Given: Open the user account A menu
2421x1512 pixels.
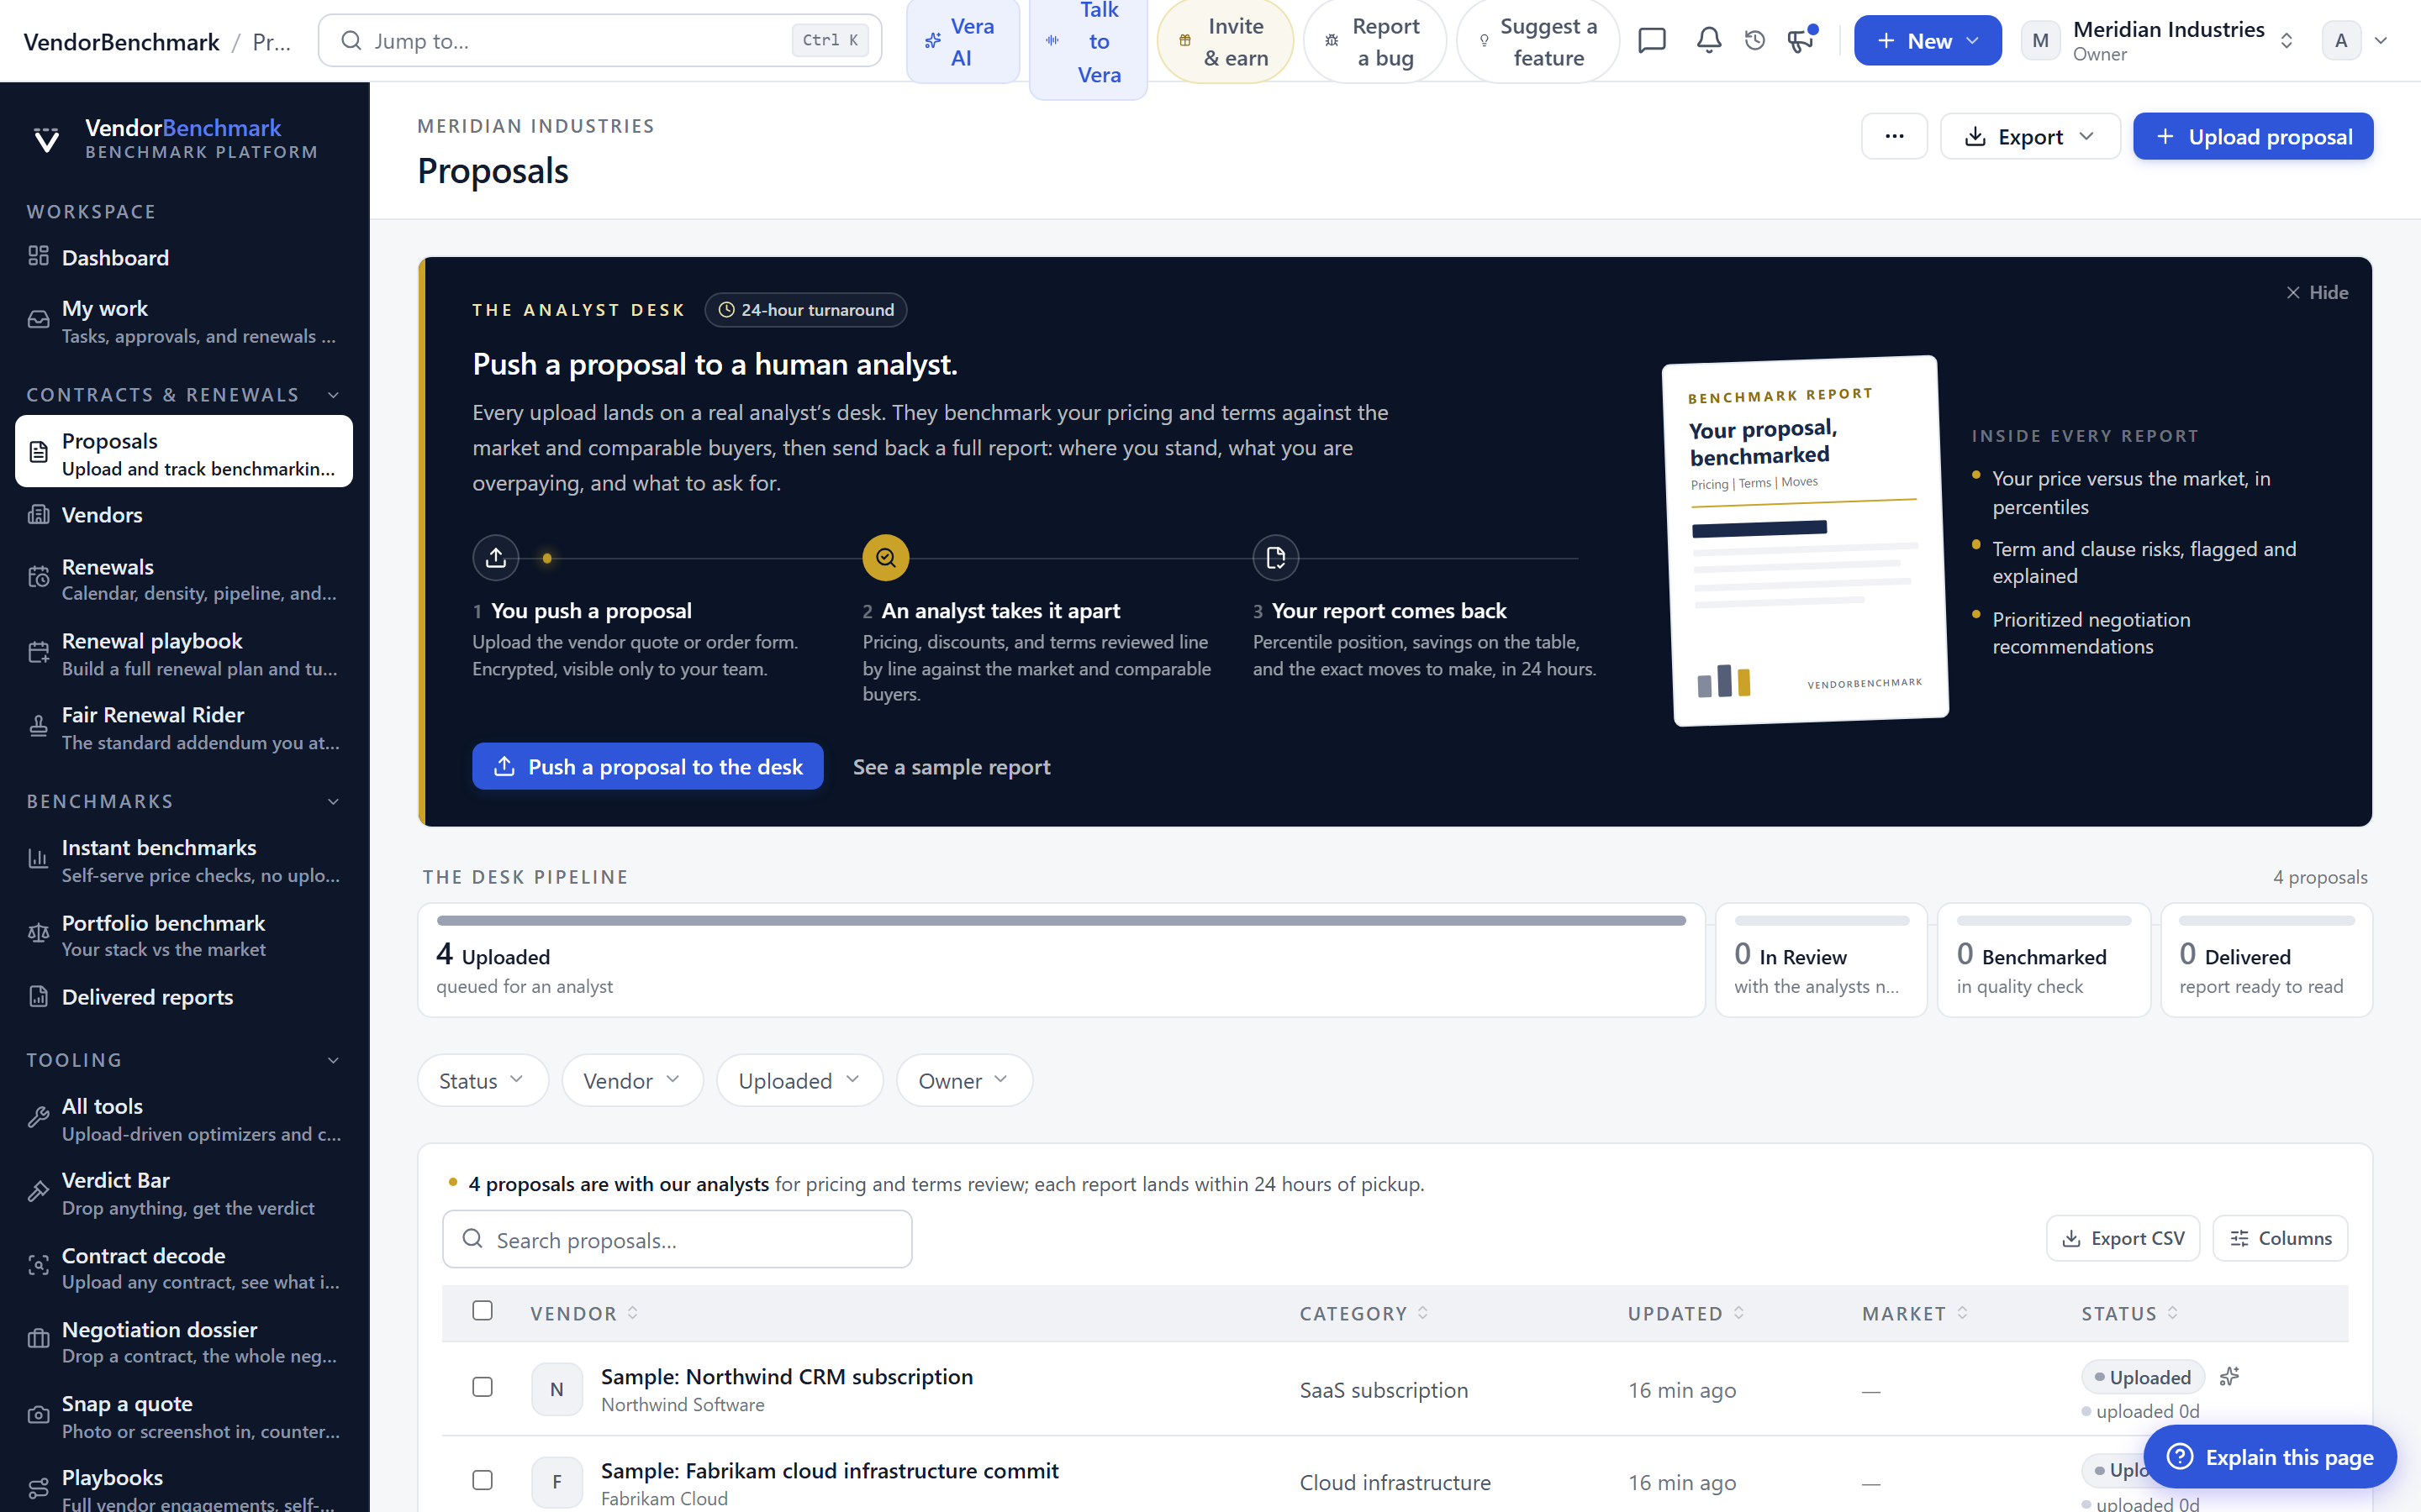Looking at the screenshot, I should [x=2356, y=40].
